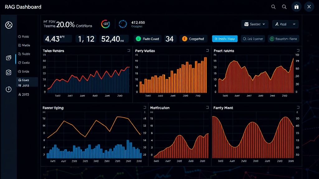Image resolution: width=319 pixels, height=179 pixels.
Task: Expand the Tales Raiders chart panel
Action: pyautogui.click(x=129, y=51)
